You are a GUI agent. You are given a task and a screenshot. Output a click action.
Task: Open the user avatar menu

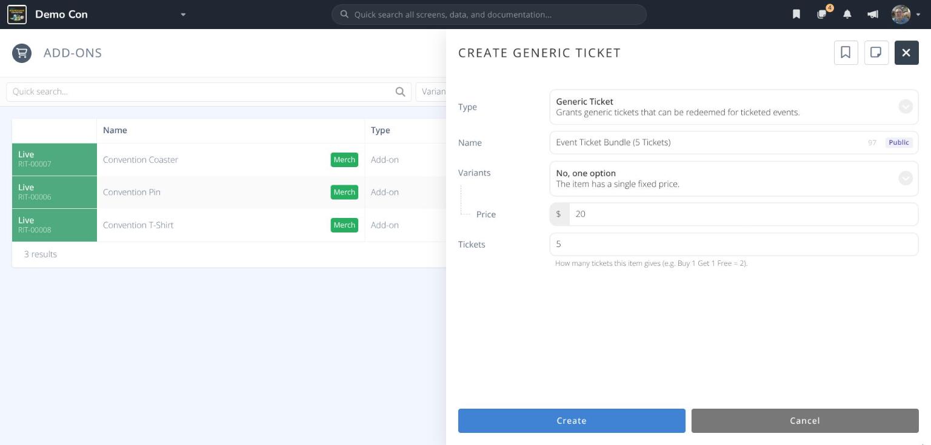click(905, 15)
